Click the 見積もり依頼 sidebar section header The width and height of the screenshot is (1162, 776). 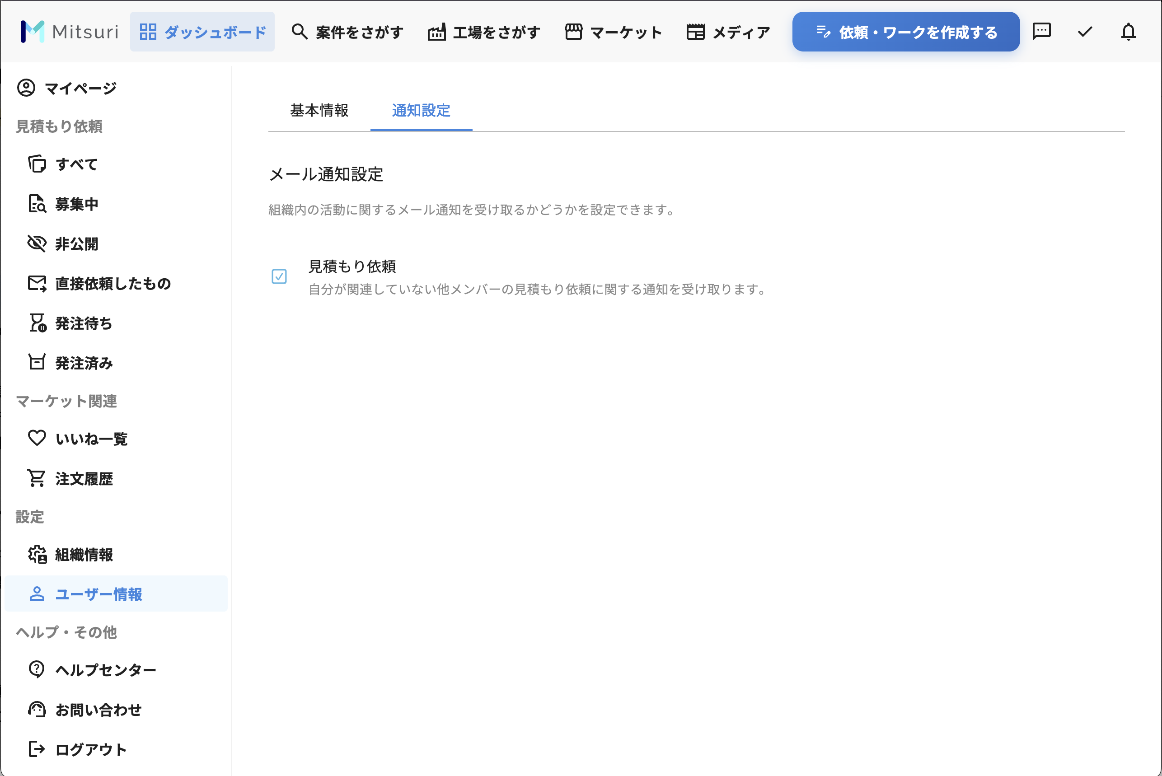tap(59, 126)
